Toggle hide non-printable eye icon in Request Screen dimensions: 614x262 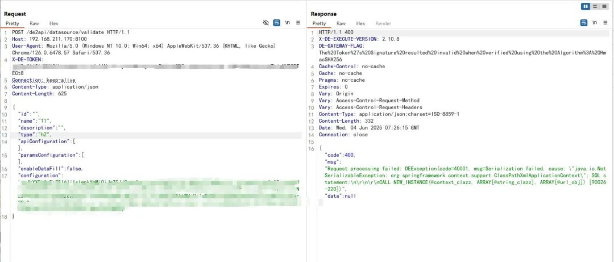pos(266,23)
